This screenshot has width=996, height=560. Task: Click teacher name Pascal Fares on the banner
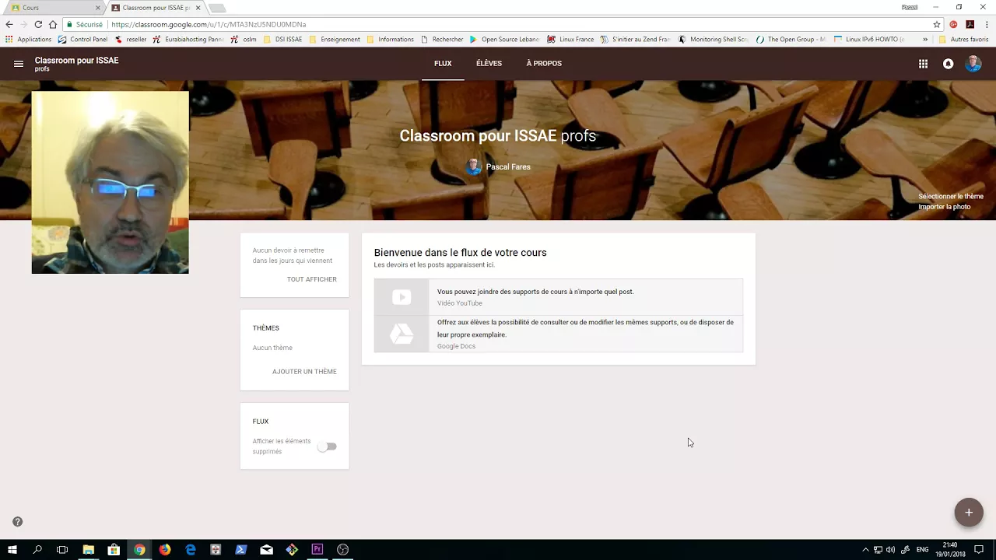[x=508, y=167]
